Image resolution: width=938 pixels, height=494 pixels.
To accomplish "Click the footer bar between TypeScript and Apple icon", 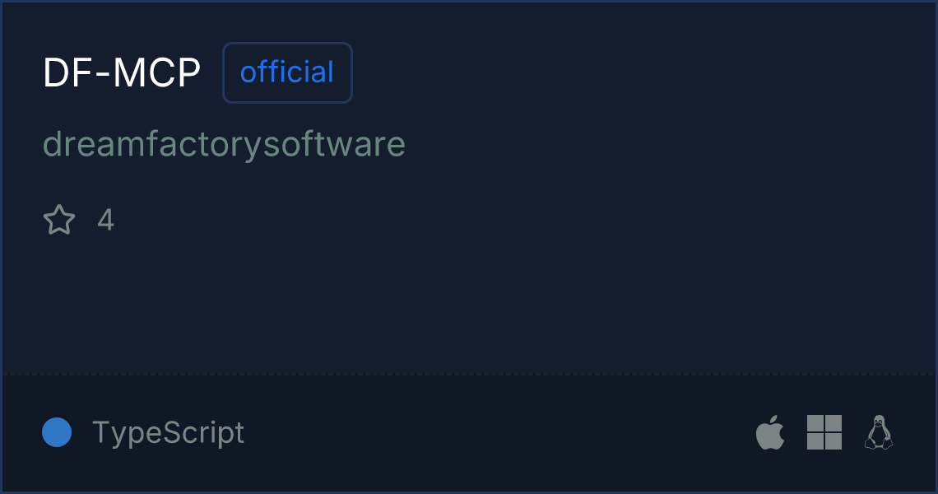I will coord(494,432).
